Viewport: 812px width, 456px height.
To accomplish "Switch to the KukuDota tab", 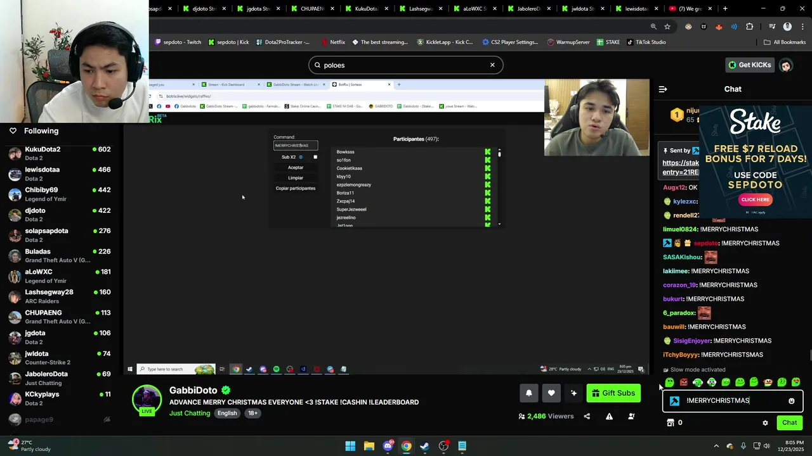I will (x=367, y=9).
